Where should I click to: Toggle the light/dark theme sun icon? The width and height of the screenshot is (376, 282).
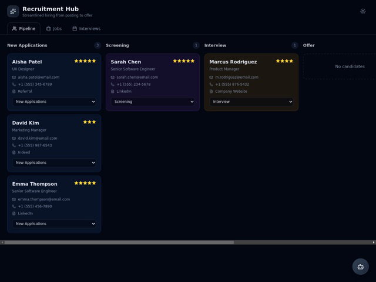[363, 11]
